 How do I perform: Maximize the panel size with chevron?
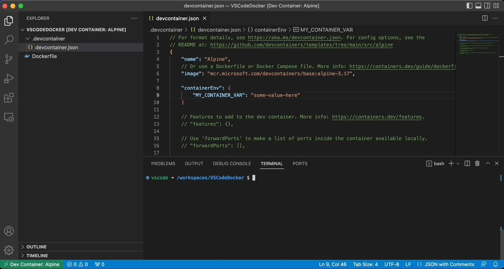tap(488, 163)
